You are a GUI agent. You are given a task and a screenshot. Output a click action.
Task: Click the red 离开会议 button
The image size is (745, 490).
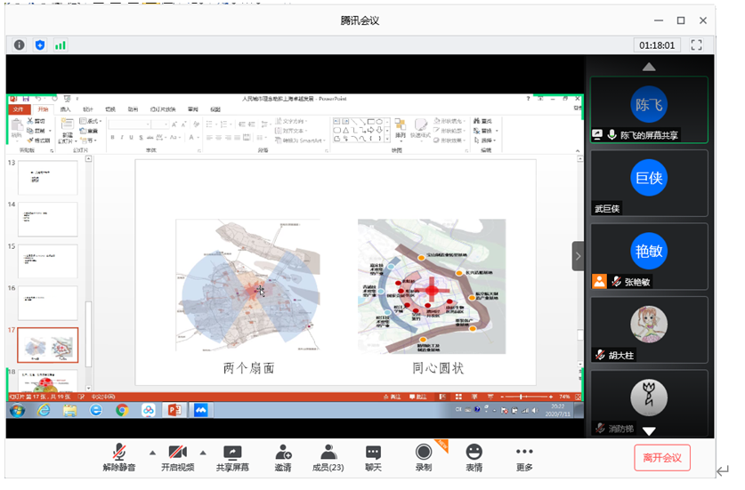pos(661,458)
